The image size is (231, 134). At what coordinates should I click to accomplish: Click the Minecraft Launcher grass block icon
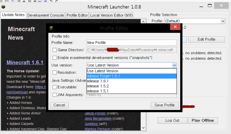coord(3,7)
